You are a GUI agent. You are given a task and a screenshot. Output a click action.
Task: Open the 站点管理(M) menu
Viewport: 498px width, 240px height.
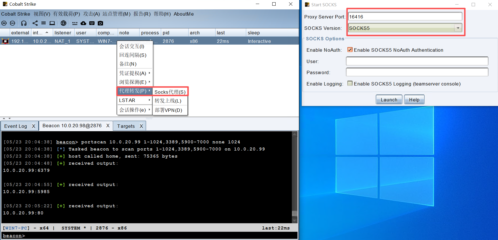click(x=117, y=14)
